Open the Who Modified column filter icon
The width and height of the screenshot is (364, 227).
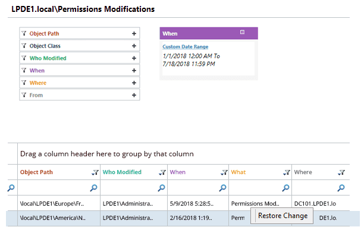coord(162,172)
